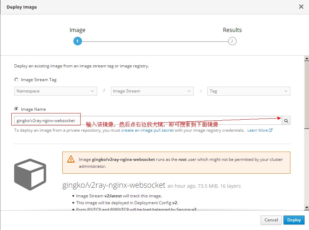Click the 'an hour ago, 73.5 MiB, 16 layers' text

[204, 186]
